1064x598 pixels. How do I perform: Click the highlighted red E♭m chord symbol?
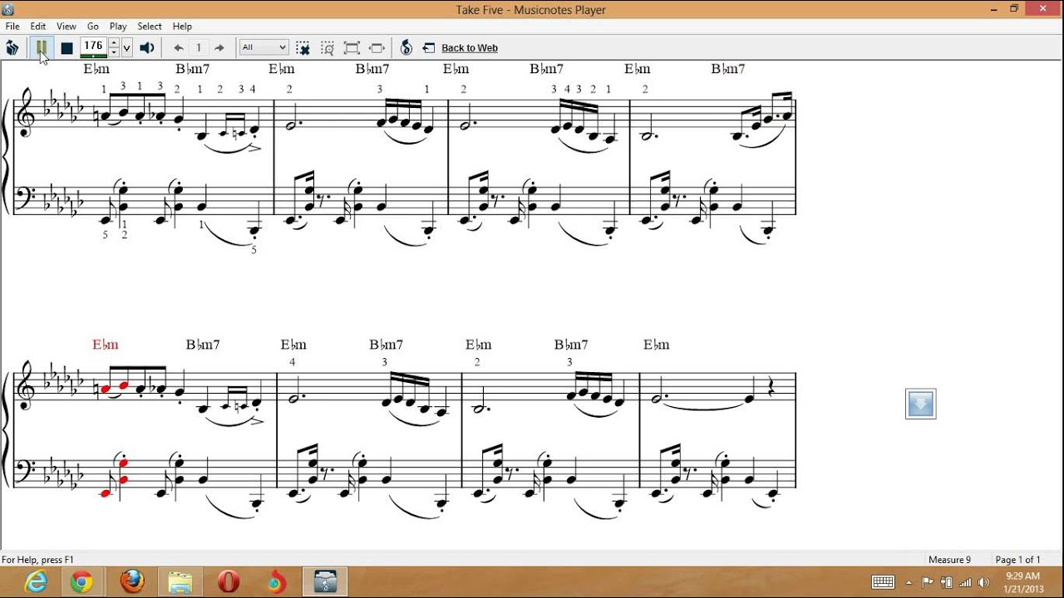tap(106, 345)
